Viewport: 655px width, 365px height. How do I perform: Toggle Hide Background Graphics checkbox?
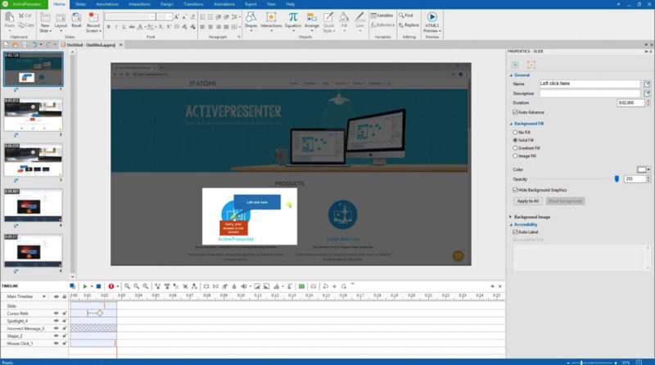[515, 190]
